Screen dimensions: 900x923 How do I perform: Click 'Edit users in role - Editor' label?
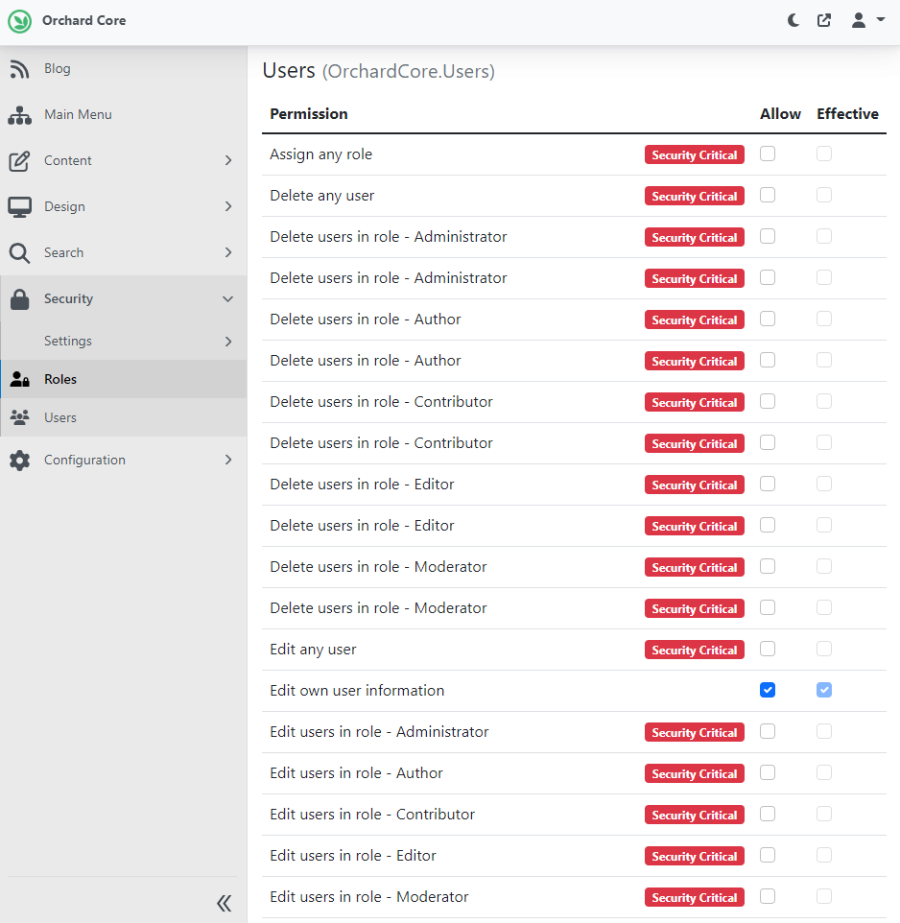tap(353, 855)
